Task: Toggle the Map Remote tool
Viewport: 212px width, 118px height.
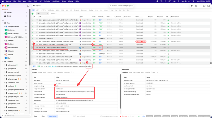Action: tap(183, 116)
